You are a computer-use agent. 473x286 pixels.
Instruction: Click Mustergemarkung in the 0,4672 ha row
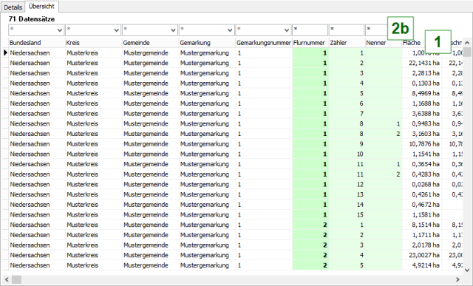pos(207,205)
